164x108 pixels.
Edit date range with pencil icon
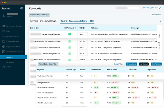click(x=160, y=8)
